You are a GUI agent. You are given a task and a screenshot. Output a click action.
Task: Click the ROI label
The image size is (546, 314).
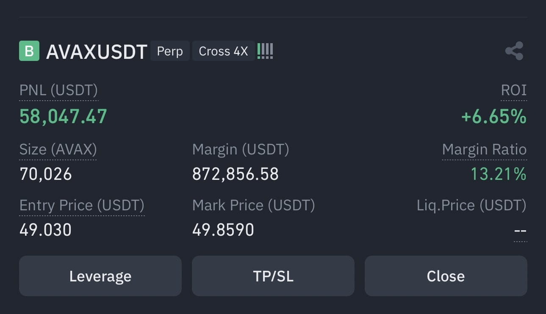pos(513,90)
